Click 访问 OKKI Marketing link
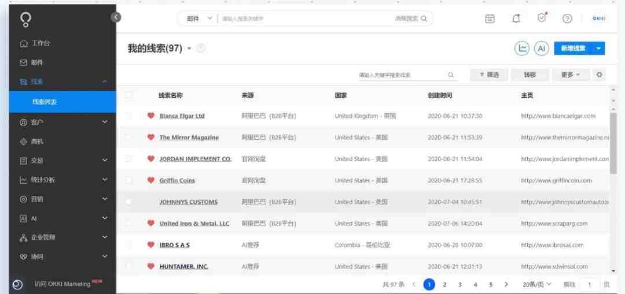Screen dimensions: 625x294 tap(62, 284)
